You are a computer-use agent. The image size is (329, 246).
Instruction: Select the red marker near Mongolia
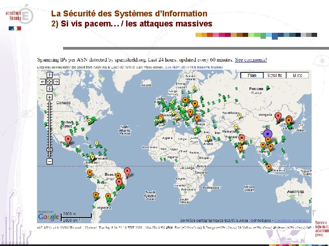pos(278,116)
